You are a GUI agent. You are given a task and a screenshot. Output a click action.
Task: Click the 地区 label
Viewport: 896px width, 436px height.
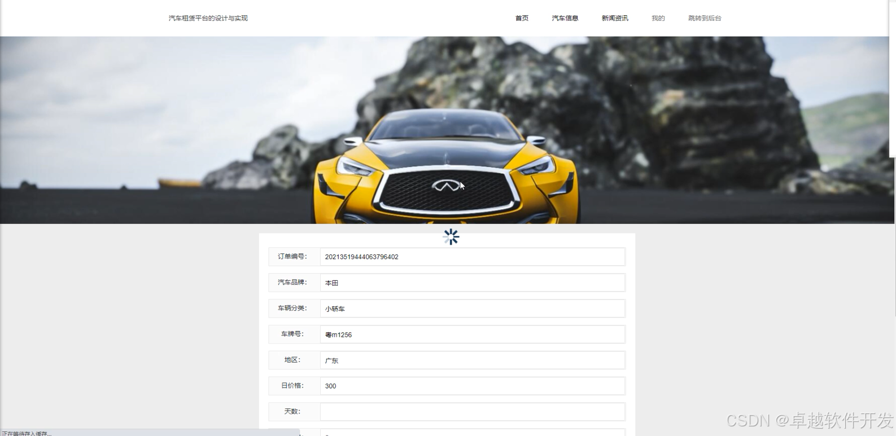pos(292,360)
